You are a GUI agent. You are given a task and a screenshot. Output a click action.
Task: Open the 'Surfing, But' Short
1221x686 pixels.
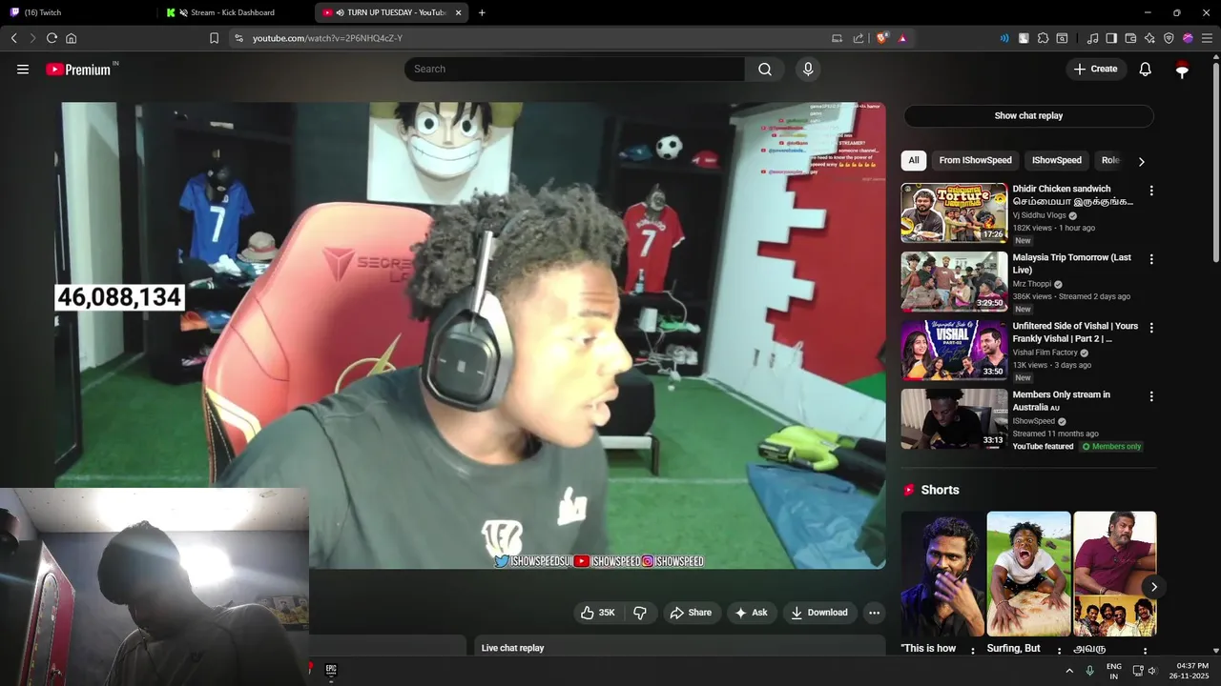[1028, 574]
